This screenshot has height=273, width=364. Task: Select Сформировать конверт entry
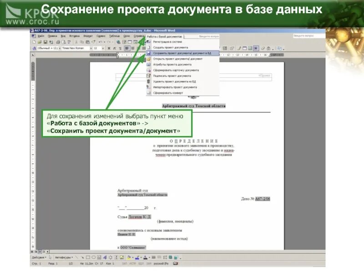pyautogui.click(x=183, y=93)
